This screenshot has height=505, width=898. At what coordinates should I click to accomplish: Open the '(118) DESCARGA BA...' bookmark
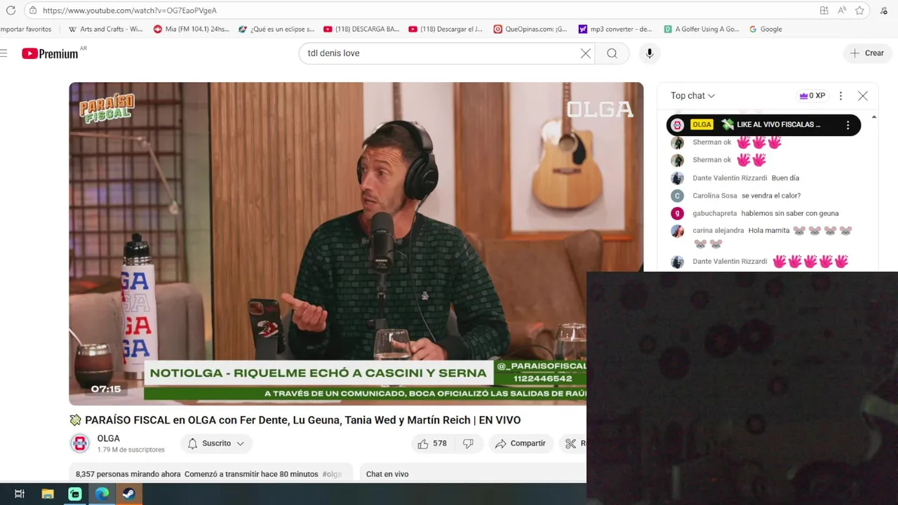(361, 29)
